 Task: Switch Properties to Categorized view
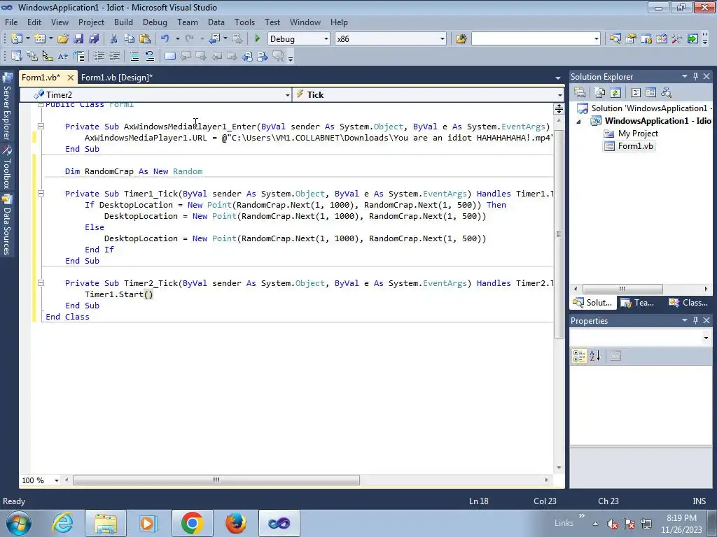pos(579,356)
